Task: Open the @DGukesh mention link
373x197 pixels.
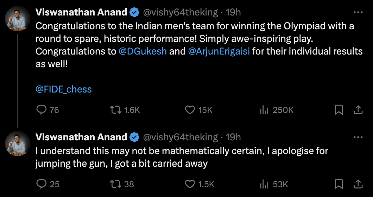Action: tap(143, 51)
